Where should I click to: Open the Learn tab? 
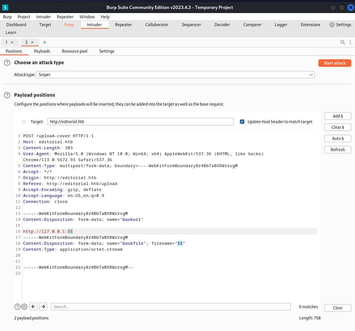[11, 32]
